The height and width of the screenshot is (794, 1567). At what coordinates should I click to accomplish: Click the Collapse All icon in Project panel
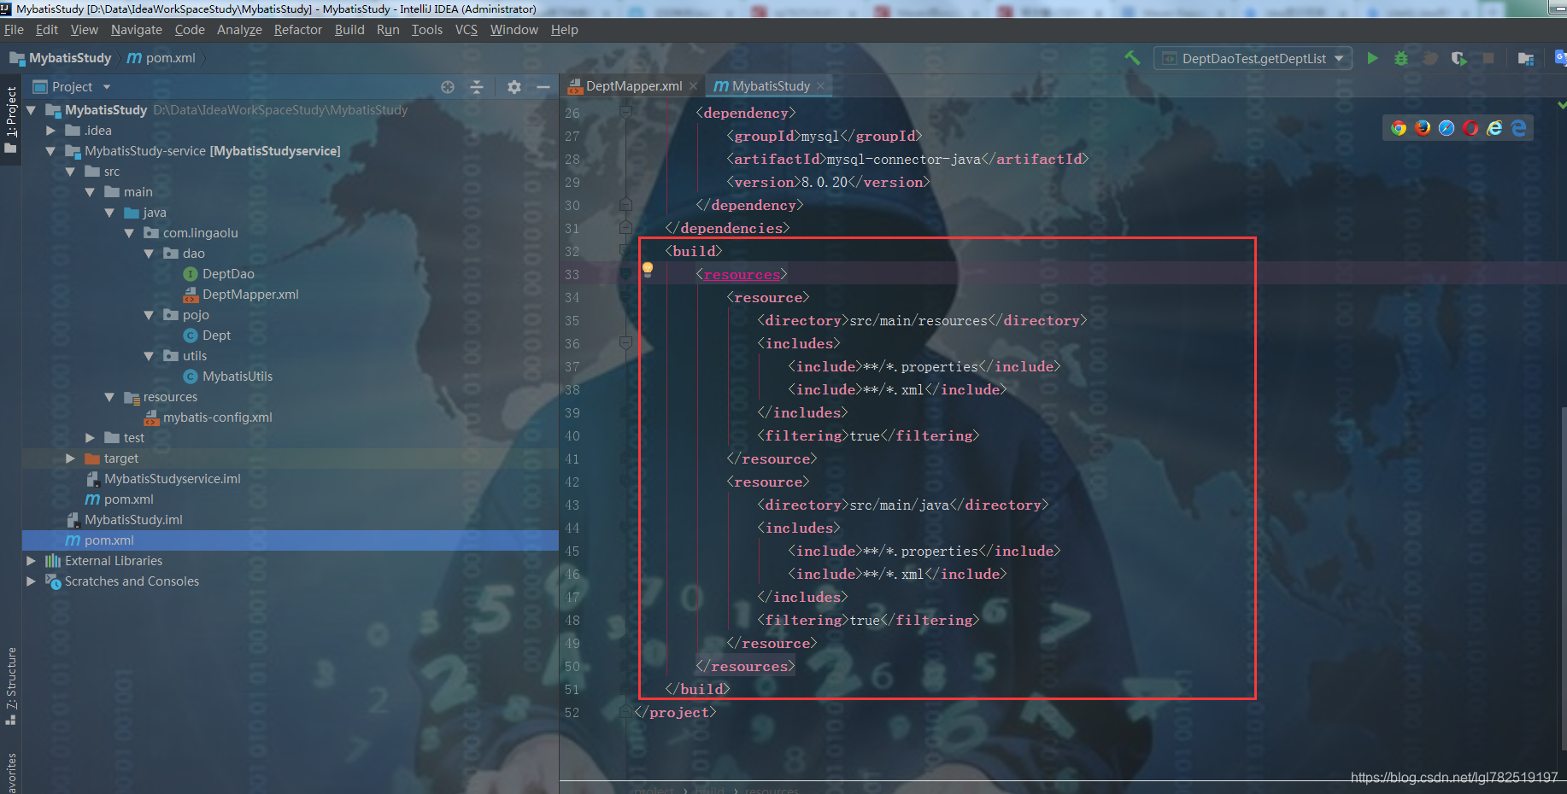[477, 87]
